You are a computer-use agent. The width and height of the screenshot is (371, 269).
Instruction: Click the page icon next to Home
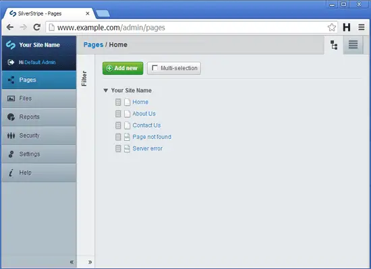point(127,102)
